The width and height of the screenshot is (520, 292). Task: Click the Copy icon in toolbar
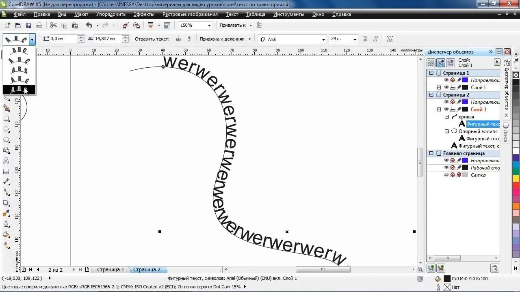pos(64,25)
